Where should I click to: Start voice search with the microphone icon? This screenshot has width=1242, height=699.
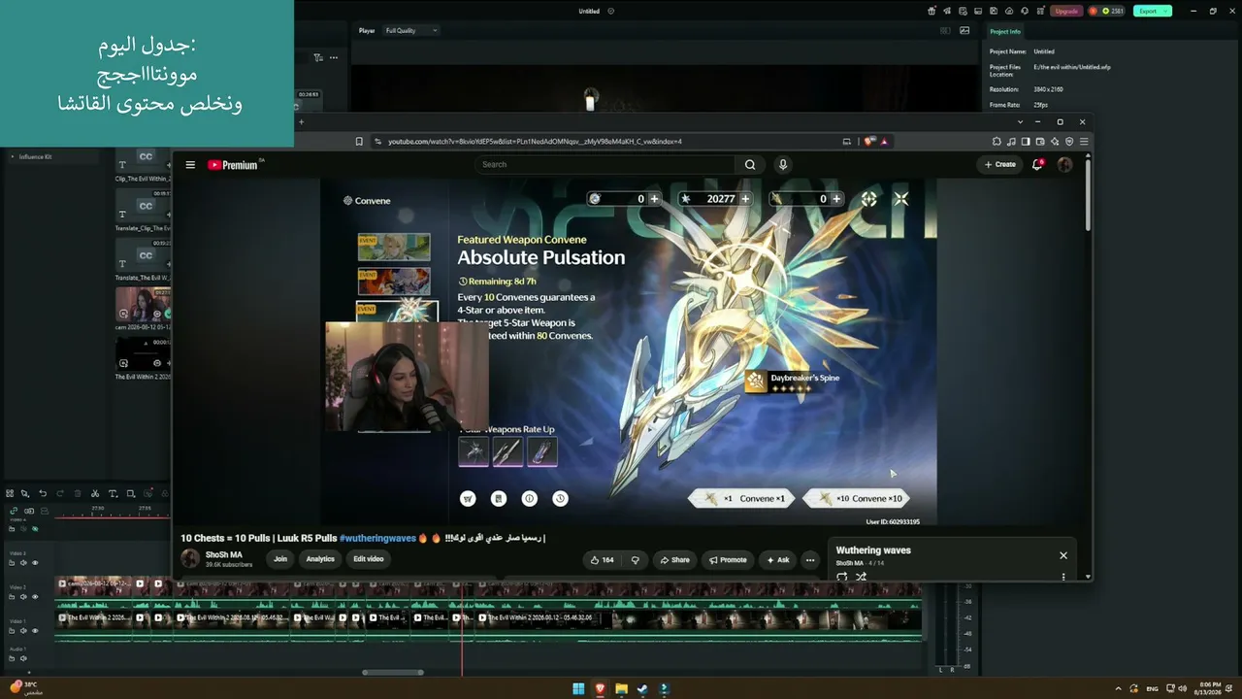pos(783,165)
